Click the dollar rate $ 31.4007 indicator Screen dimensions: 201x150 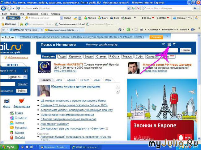tap(148, 18)
